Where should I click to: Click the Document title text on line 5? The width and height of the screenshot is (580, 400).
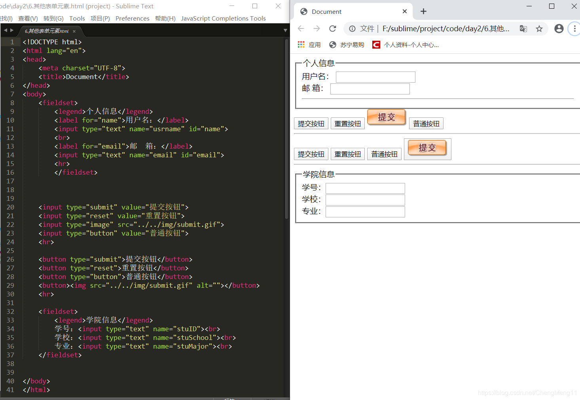click(82, 77)
